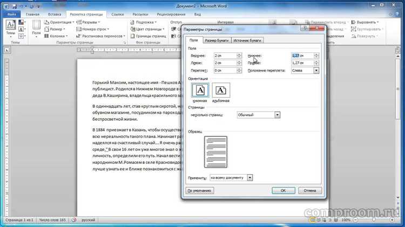Click the dialog help question button
405x227 pixels.
pyautogui.click(x=305, y=28)
